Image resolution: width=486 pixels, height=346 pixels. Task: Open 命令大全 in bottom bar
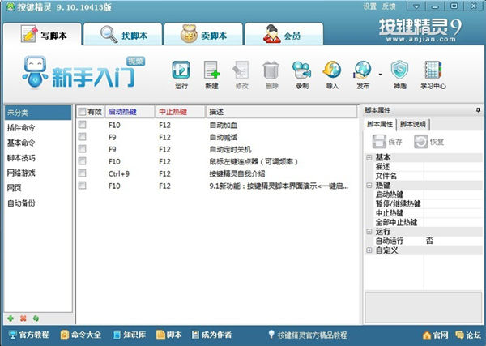tap(81, 335)
